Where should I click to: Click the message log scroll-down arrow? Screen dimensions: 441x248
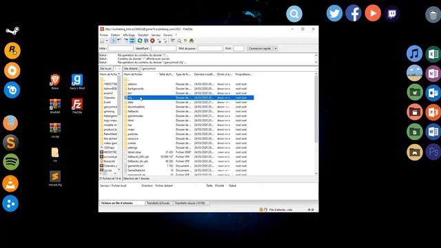click(x=316, y=63)
